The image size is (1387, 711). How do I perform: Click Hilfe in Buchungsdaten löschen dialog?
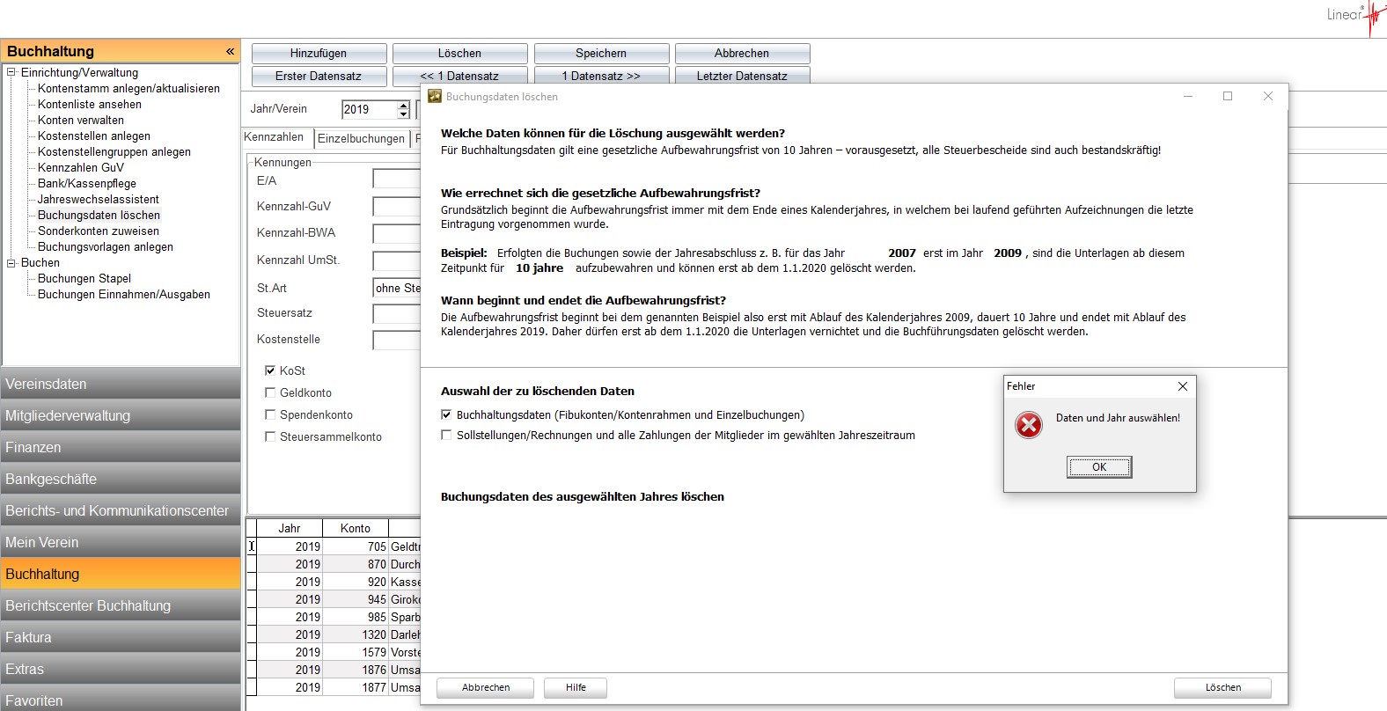576,687
